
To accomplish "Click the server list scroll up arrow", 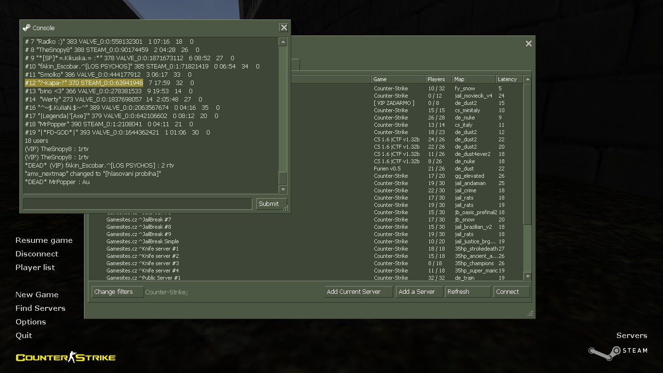I will click(528, 79).
